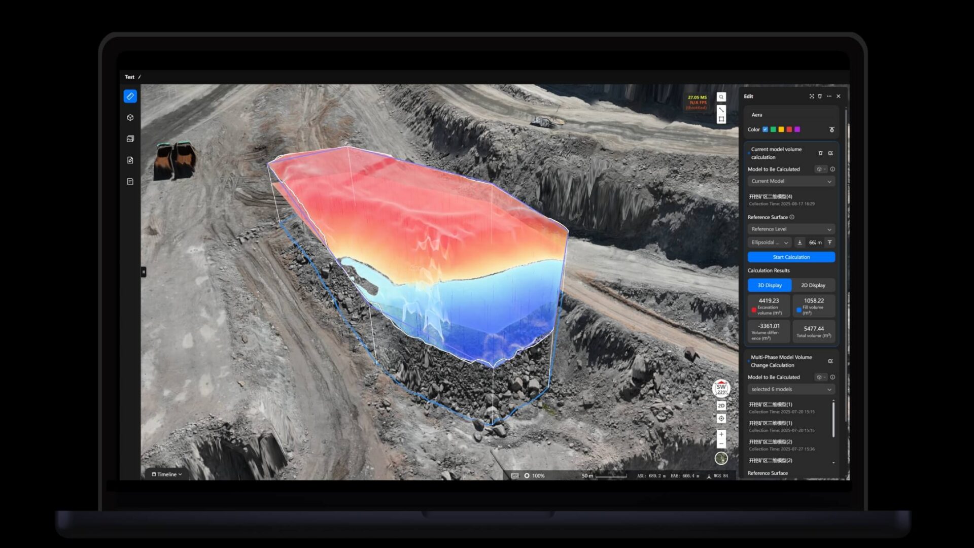Select the 3D Display results tab
The height and width of the screenshot is (548, 974).
(x=769, y=285)
